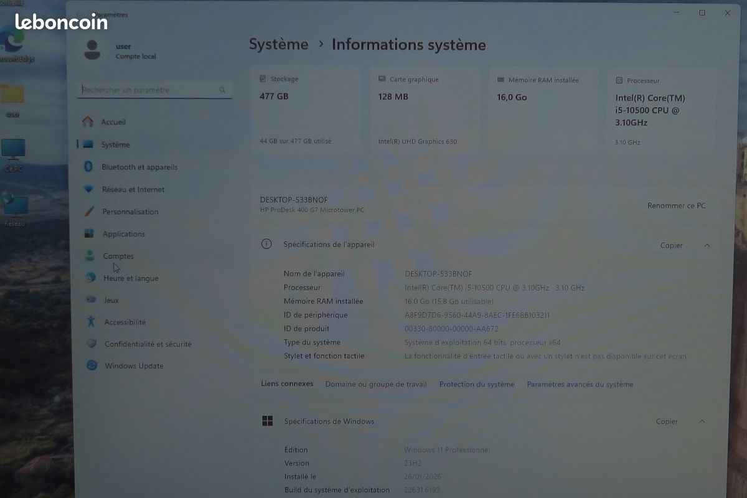This screenshot has height=498, width=747.
Task: Click the ID de périphérique value
Action: click(477, 315)
